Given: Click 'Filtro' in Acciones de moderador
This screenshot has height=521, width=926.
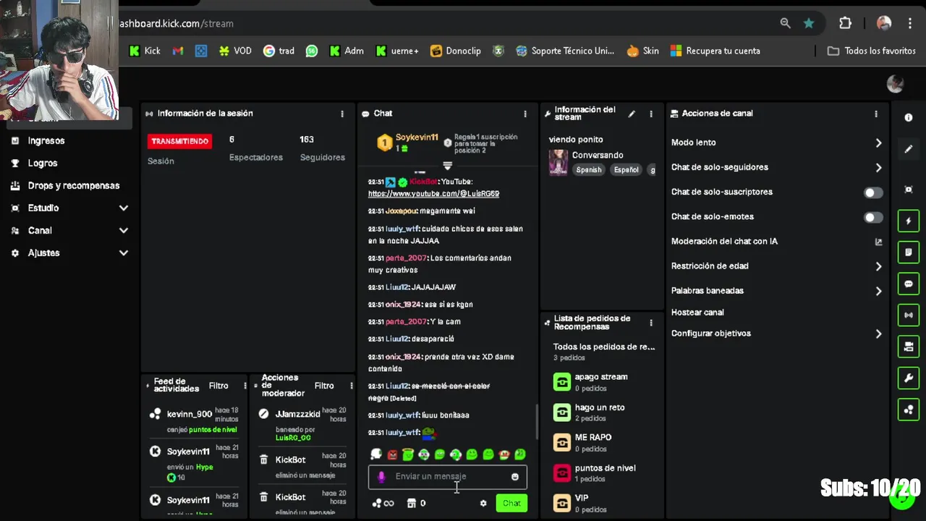Looking at the screenshot, I should pyautogui.click(x=324, y=386).
